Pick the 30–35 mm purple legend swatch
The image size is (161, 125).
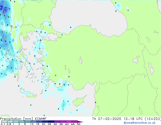pos(57,122)
